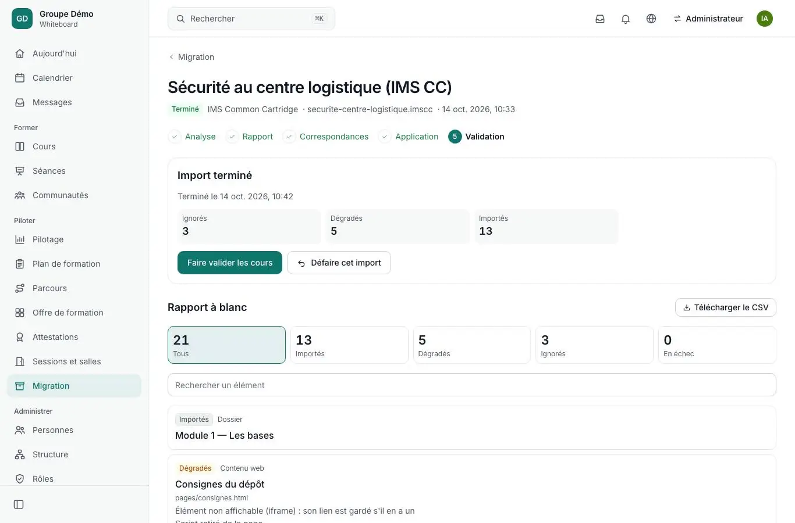This screenshot has height=523, width=795.
Task: Open Aujourd'hui in the sidebar
Action: pyautogui.click(x=74, y=53)
